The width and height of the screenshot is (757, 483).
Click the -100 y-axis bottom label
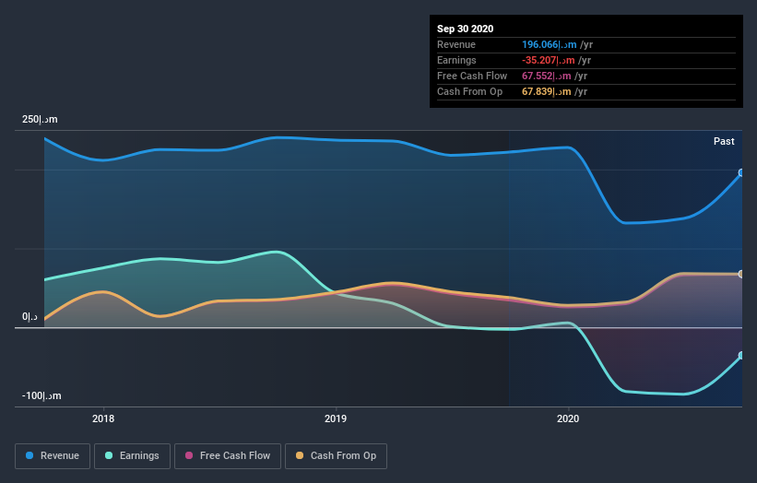pos(41,395)
